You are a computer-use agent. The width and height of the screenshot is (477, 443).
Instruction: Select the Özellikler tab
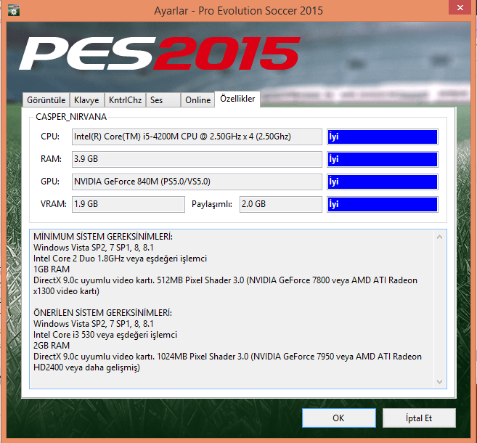coord(237,99)
